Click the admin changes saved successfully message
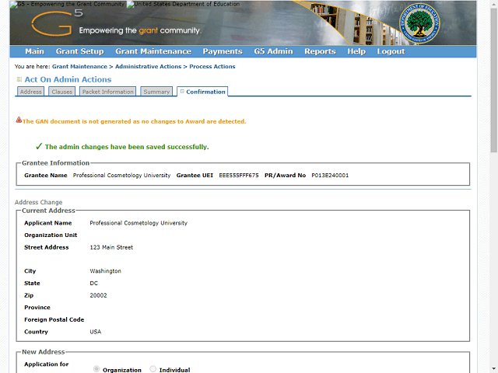Image resolution: width=498 pixels, height=373 pixels. [x=127, y=147]
